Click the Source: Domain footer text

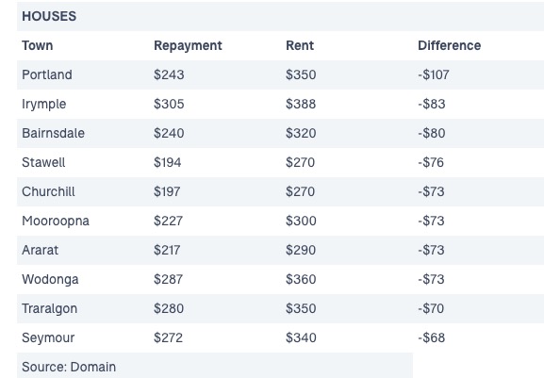coord(69,367)
